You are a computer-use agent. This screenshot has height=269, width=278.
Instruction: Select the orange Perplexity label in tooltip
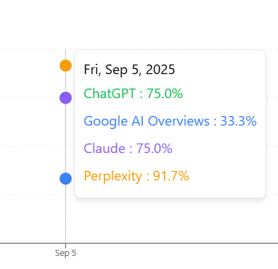(x=113, y=176)
